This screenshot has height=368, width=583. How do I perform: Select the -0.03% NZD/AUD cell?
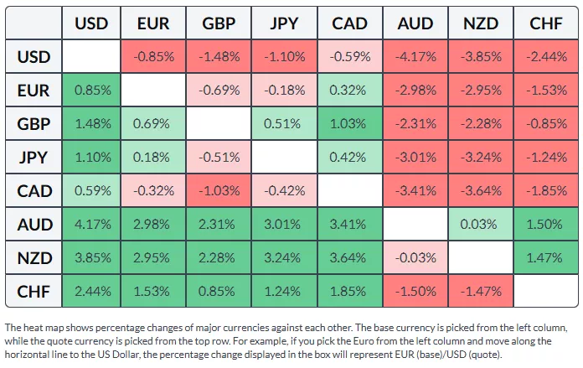tap(415, 258)
